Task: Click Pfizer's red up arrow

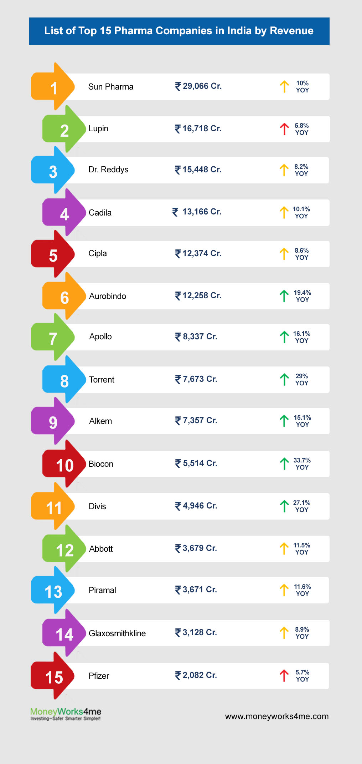Action: pos(284,676)
